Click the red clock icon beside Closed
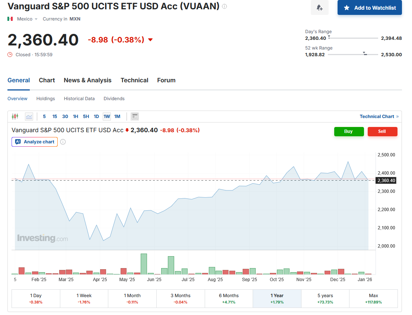Screen dimensions: 412x315 [10, 55]
